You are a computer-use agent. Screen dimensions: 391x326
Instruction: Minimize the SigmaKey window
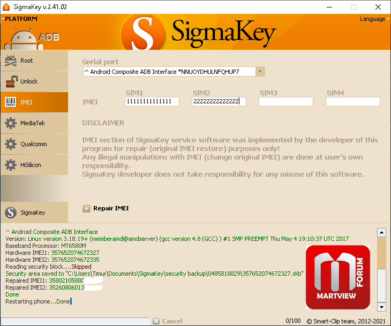click(329, 7)
